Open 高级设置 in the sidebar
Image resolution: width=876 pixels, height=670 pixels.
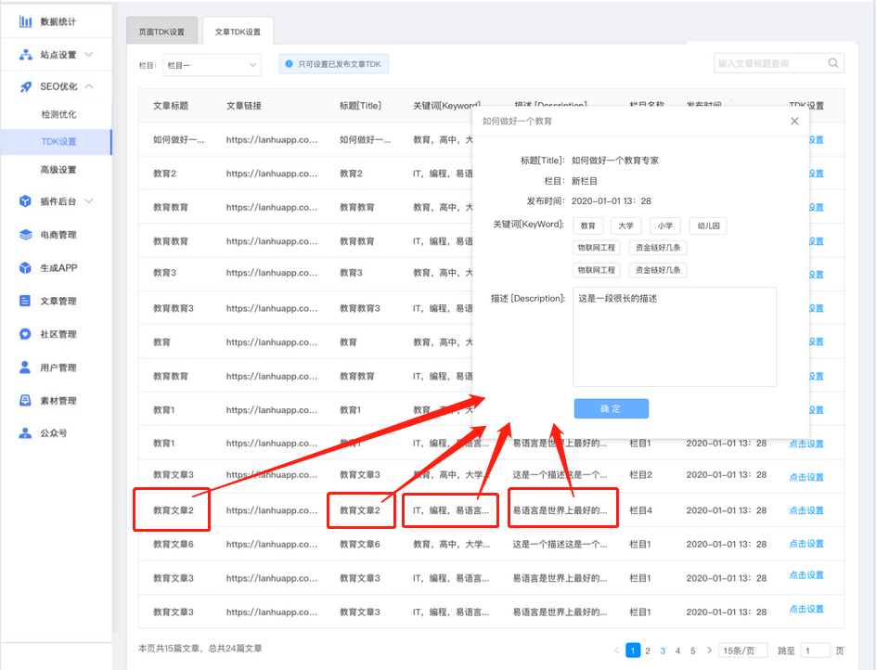(x=58, y=170)
